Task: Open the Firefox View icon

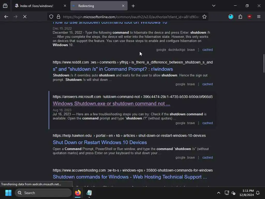Action: [x=5, y=6]
